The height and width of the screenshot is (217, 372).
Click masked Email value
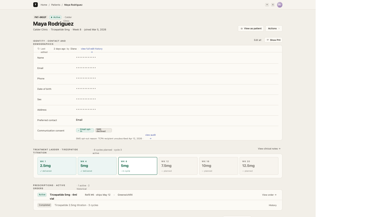86,68
